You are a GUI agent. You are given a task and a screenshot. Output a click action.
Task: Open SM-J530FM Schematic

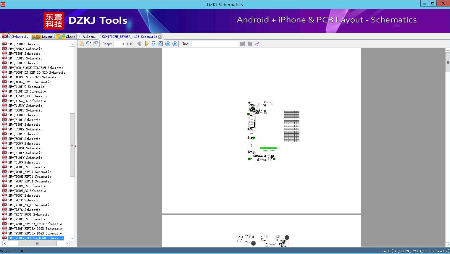(25, 129)
